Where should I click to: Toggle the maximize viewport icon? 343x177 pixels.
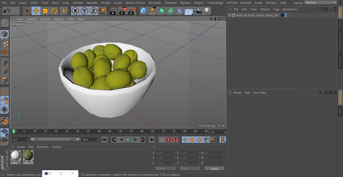click(x=223, y=19)
